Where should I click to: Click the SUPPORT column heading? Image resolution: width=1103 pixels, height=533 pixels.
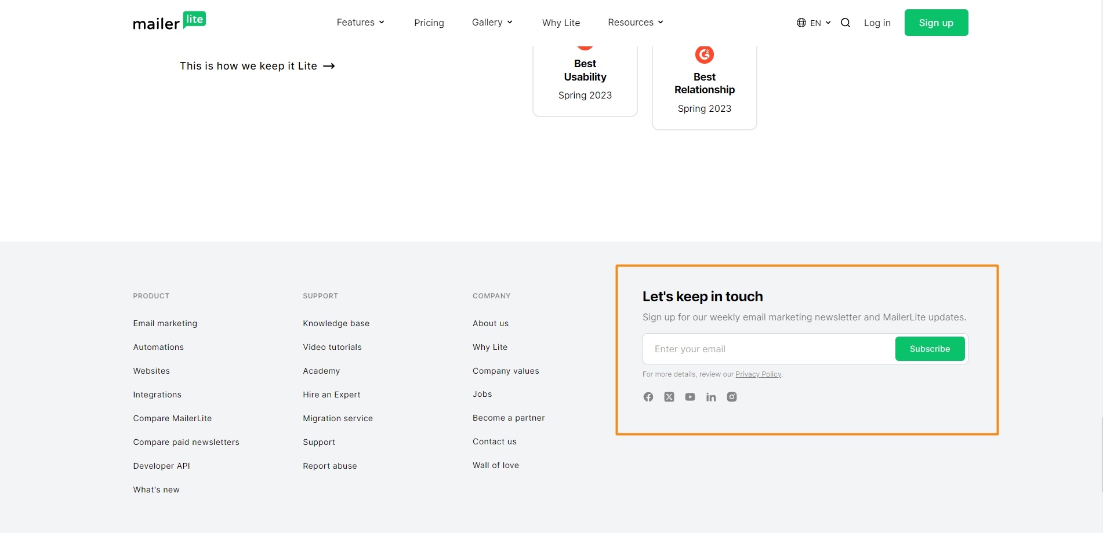[320, 296]
